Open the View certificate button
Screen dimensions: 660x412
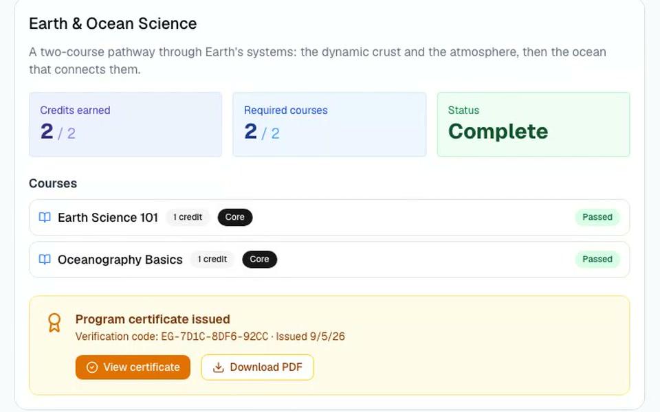[x=133, y=367]
